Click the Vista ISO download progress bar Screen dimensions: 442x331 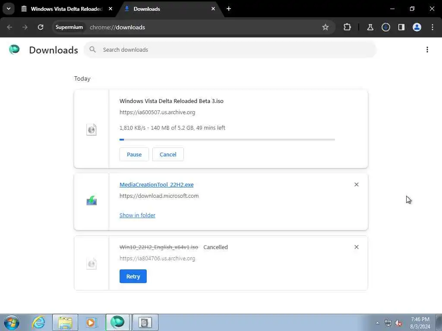click(227, 140)
